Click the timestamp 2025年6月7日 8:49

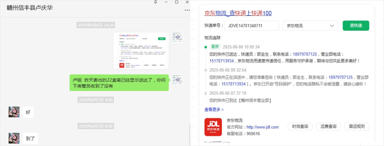point(96,100)
